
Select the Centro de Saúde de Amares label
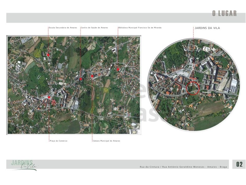pos(95,28)
